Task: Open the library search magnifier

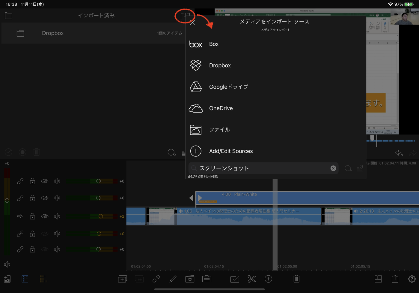Action: (x=171, y=153)
